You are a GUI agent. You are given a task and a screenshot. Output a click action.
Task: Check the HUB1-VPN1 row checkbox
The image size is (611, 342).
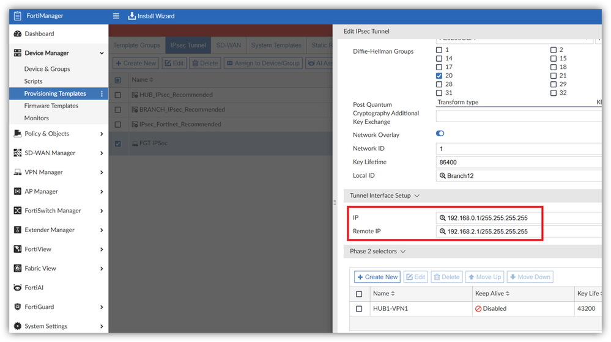(x=359, y=309)
